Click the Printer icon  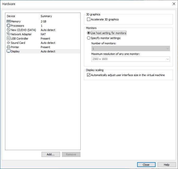pos(9,47)
